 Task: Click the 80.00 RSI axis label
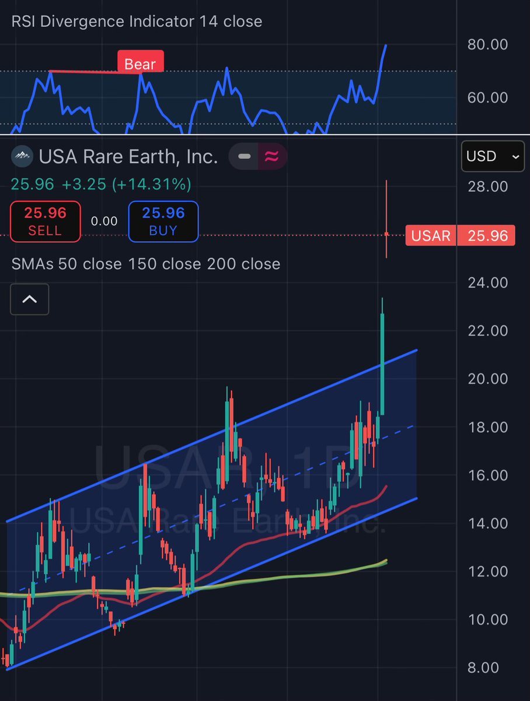[487, 44]
